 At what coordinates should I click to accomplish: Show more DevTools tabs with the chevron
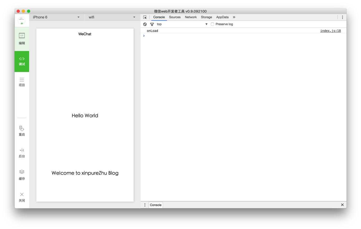[234, 17]
